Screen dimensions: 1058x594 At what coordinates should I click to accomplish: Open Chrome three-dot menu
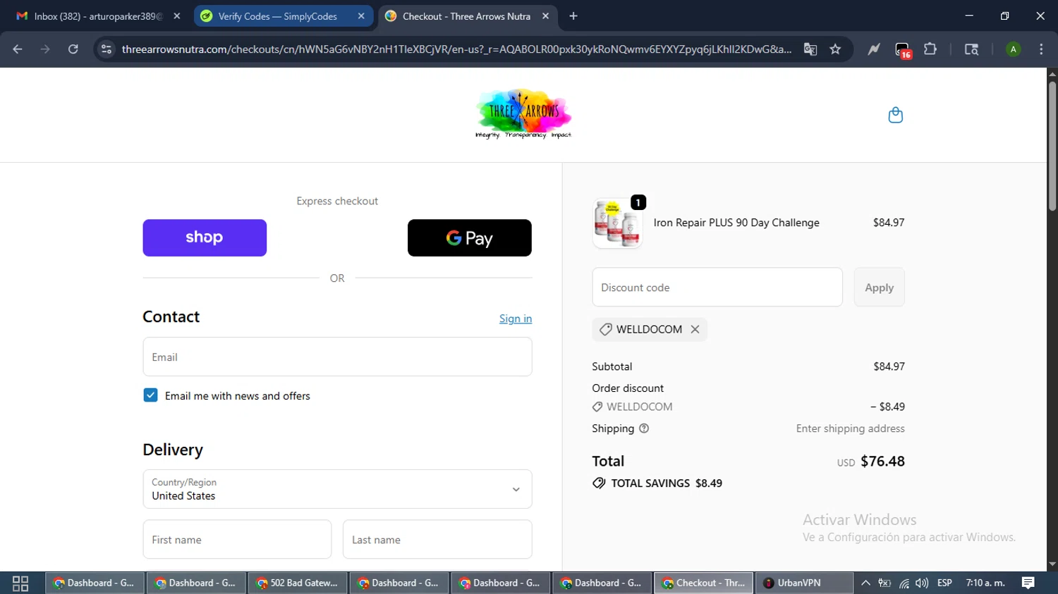pyautogui.click(x=1041, y=49)
